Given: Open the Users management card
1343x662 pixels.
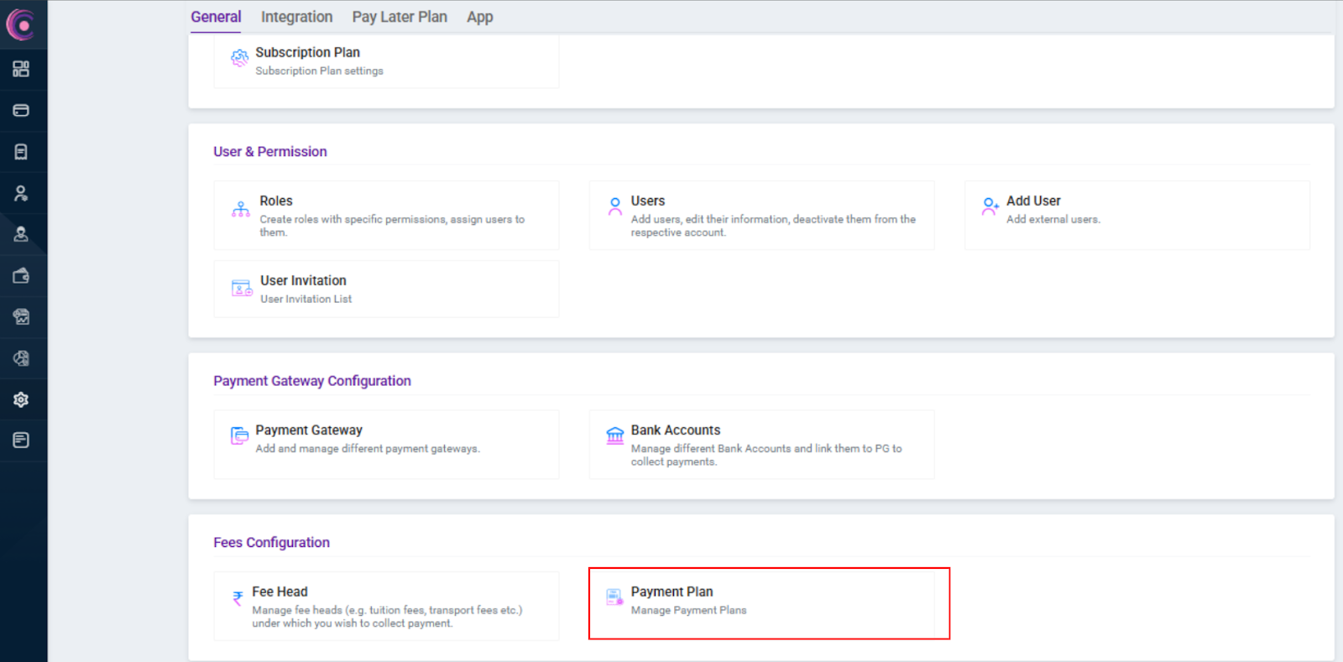Looking at the screenshot, I should 761,216.
